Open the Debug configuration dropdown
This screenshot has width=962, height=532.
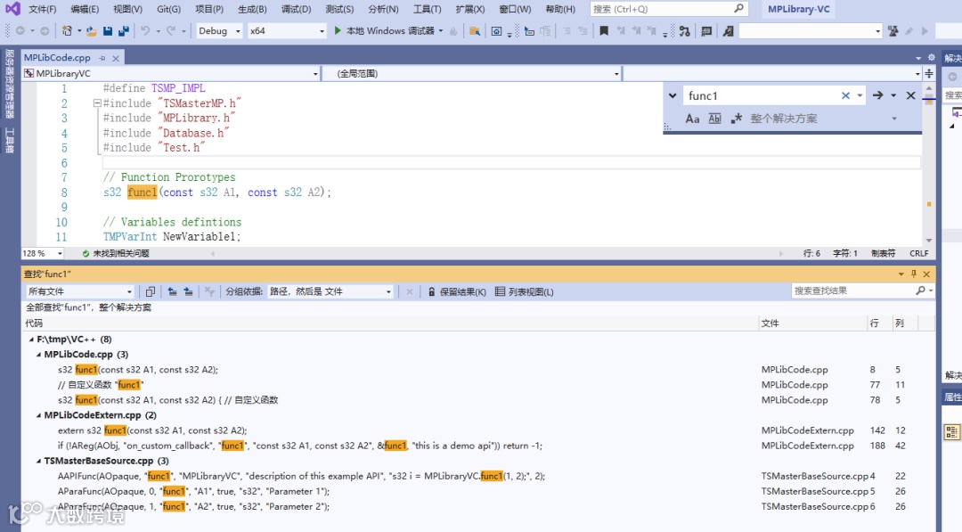point(220,30)
